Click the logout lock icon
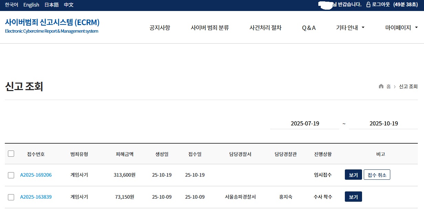 (x=368, y=5)
